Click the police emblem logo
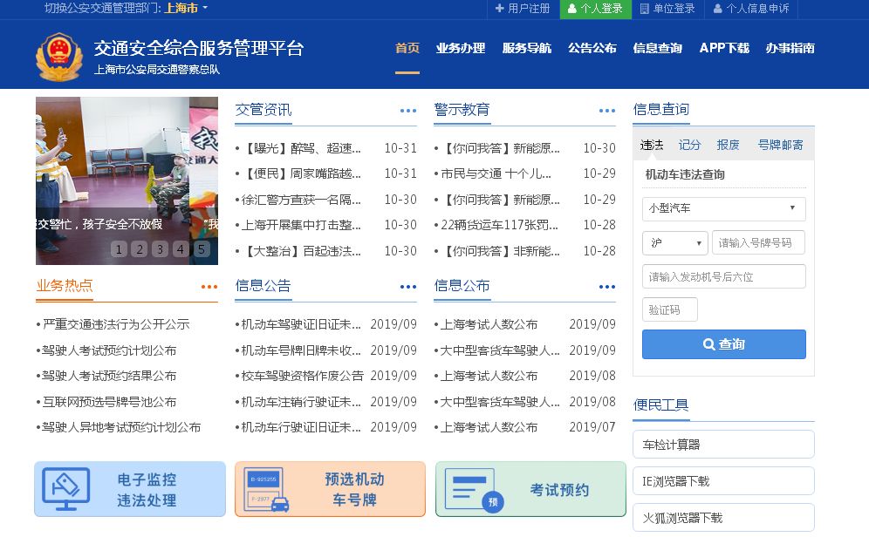The height and width of the screenshot is (537, 869). pyautogui.click(x=58, y=54)
